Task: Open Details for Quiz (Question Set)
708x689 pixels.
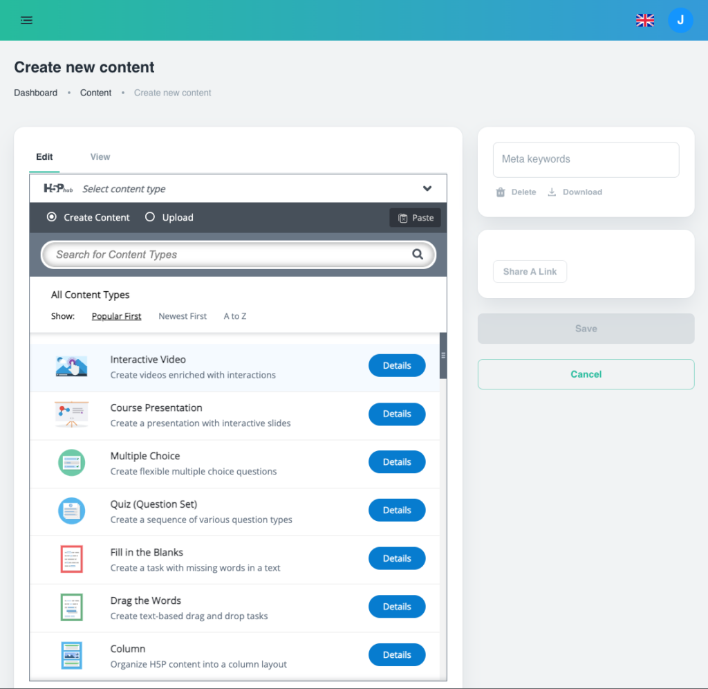Action: coord(397,510)
